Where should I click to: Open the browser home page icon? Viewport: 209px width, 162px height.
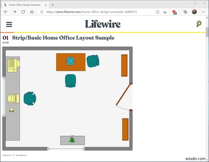32,12
